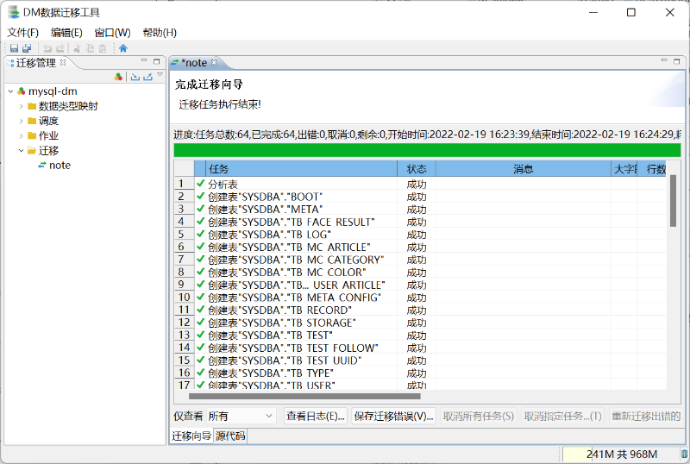Select the *note editor tab

[x=194, y=63]
